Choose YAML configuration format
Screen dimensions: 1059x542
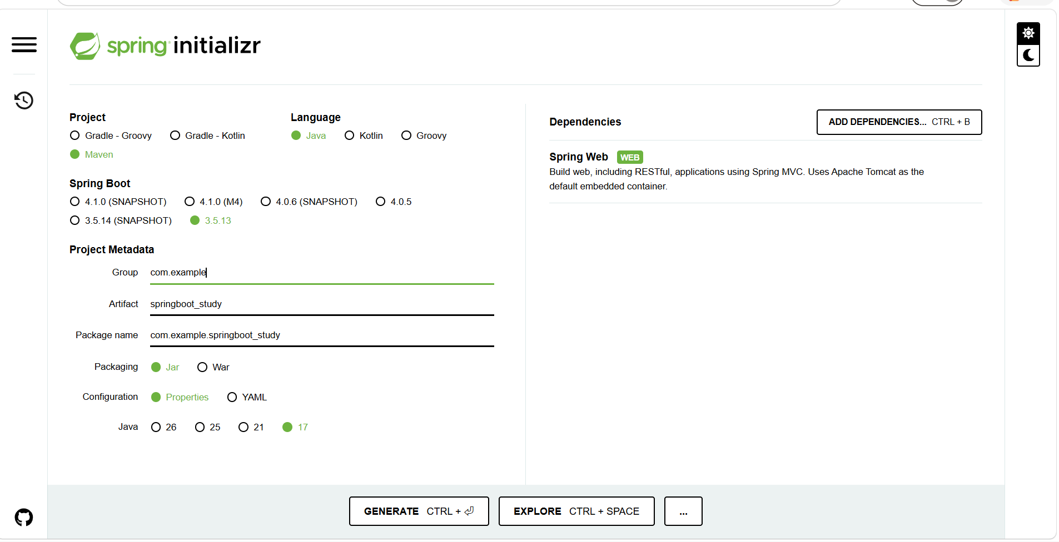tap(247, 397)
